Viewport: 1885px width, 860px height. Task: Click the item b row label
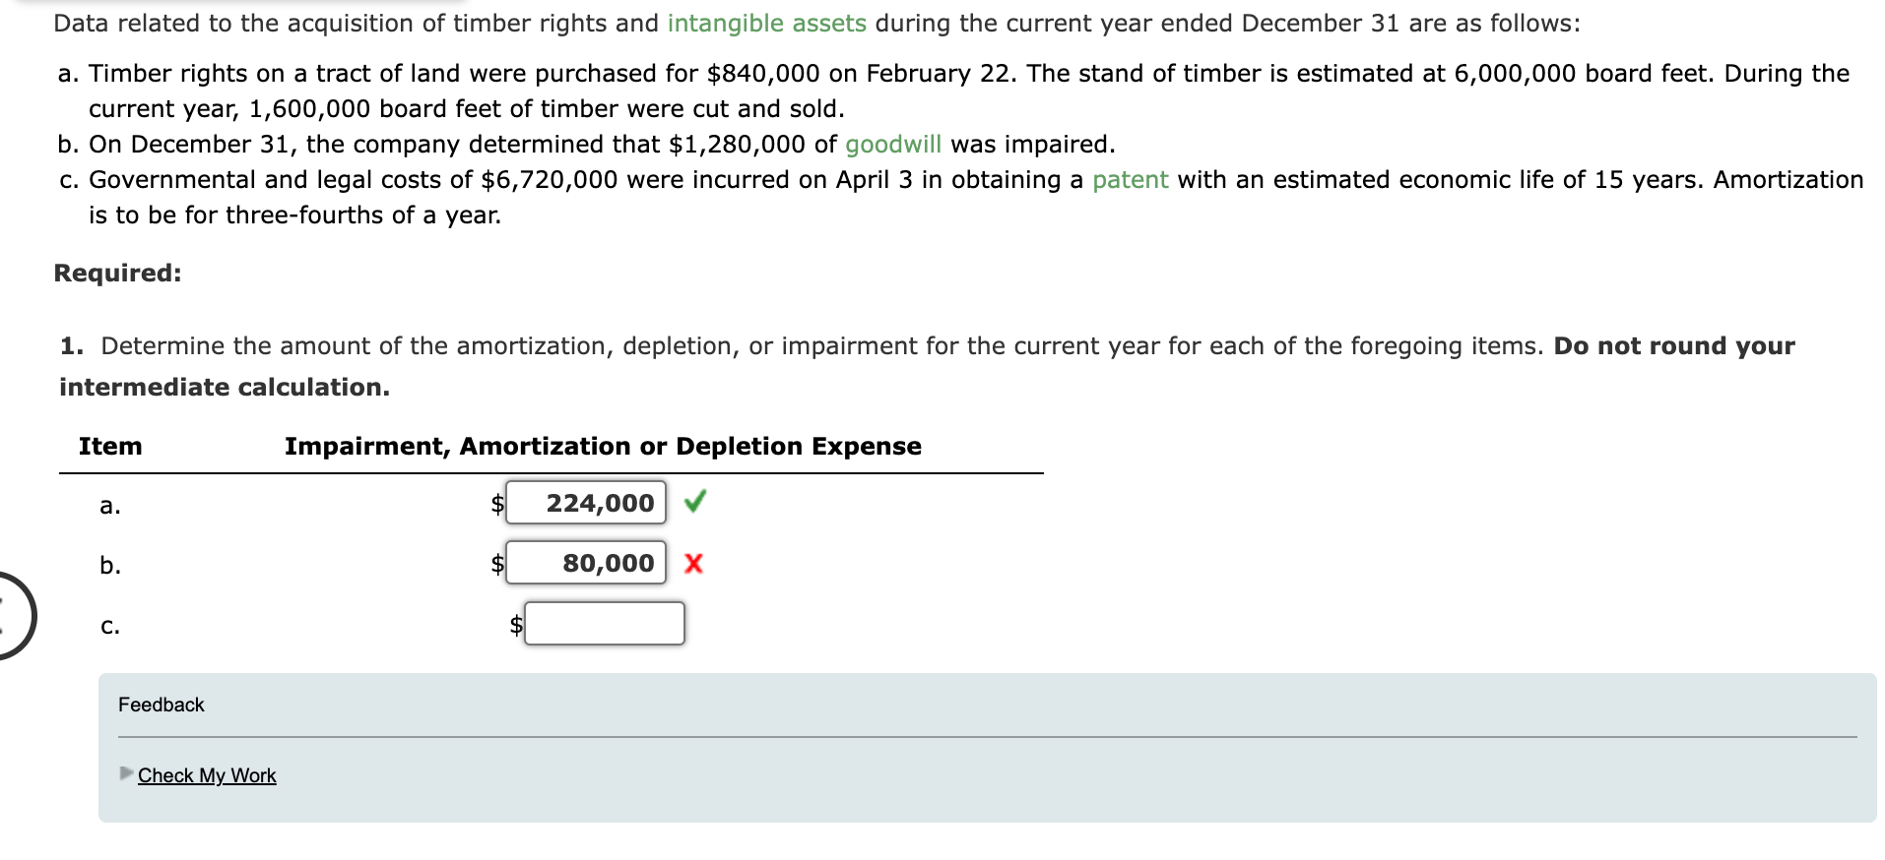click(x=110, y=565)
